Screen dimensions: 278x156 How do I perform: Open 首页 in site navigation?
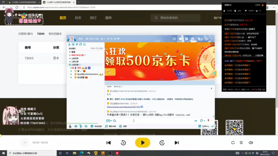(x=63, y=18)
